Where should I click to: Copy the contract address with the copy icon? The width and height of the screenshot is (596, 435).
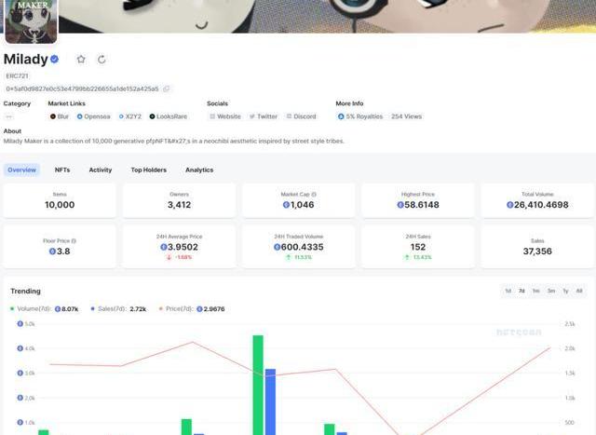pyautogui.click(x=166, y=88)
